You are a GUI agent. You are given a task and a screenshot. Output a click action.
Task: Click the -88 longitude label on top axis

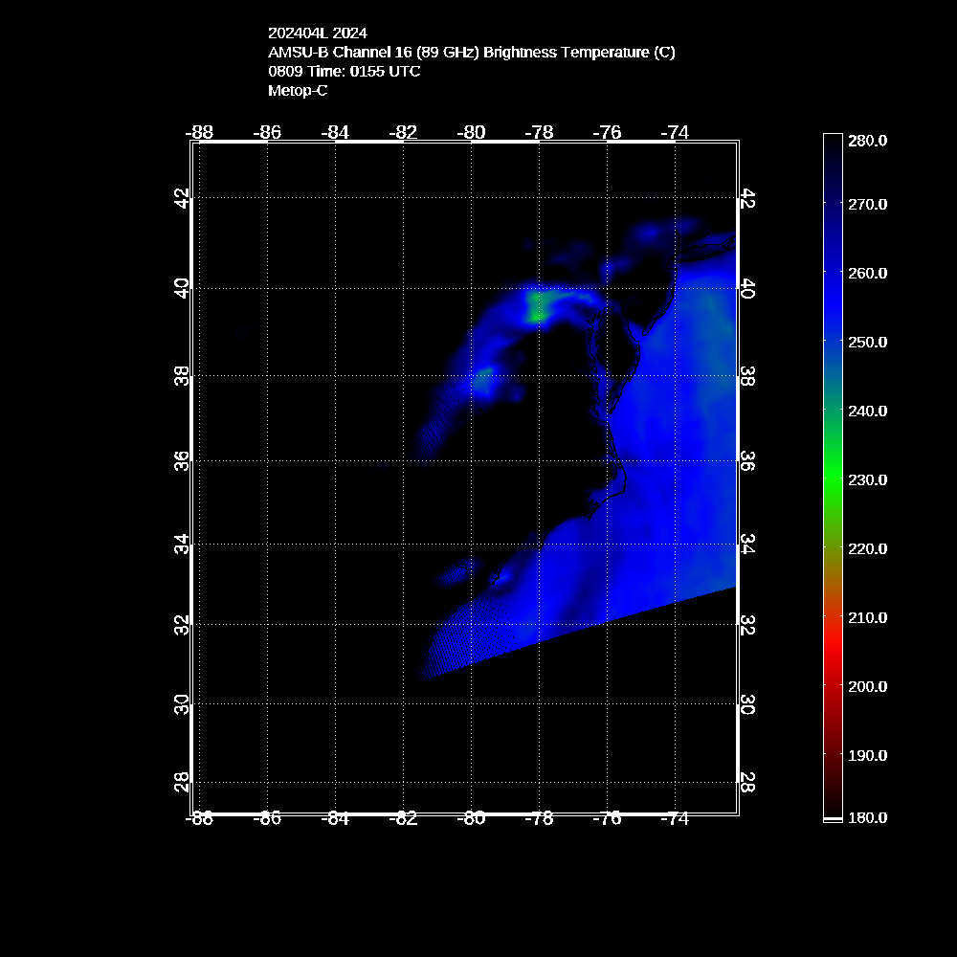[200, 132]
